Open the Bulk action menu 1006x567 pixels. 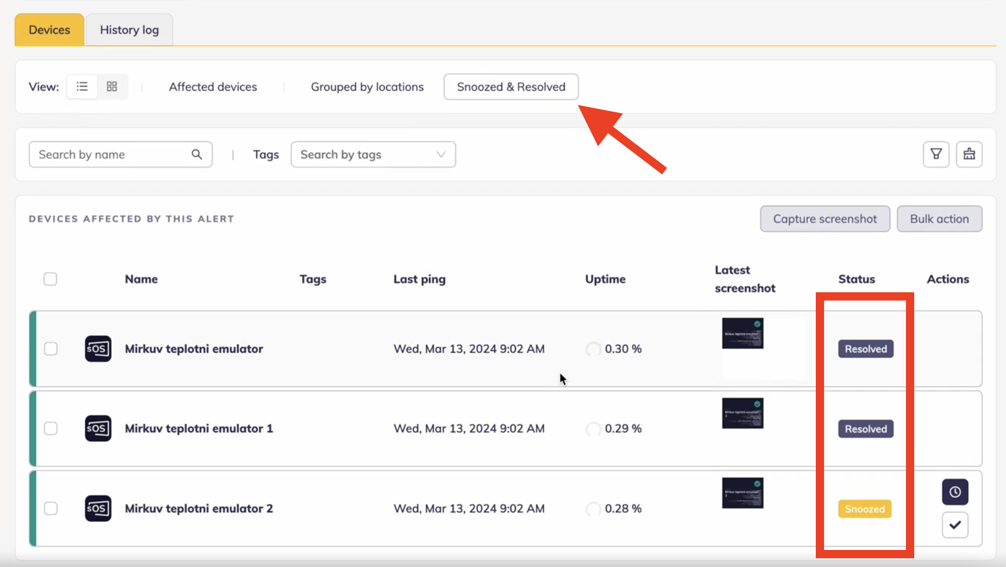(939, 219)
